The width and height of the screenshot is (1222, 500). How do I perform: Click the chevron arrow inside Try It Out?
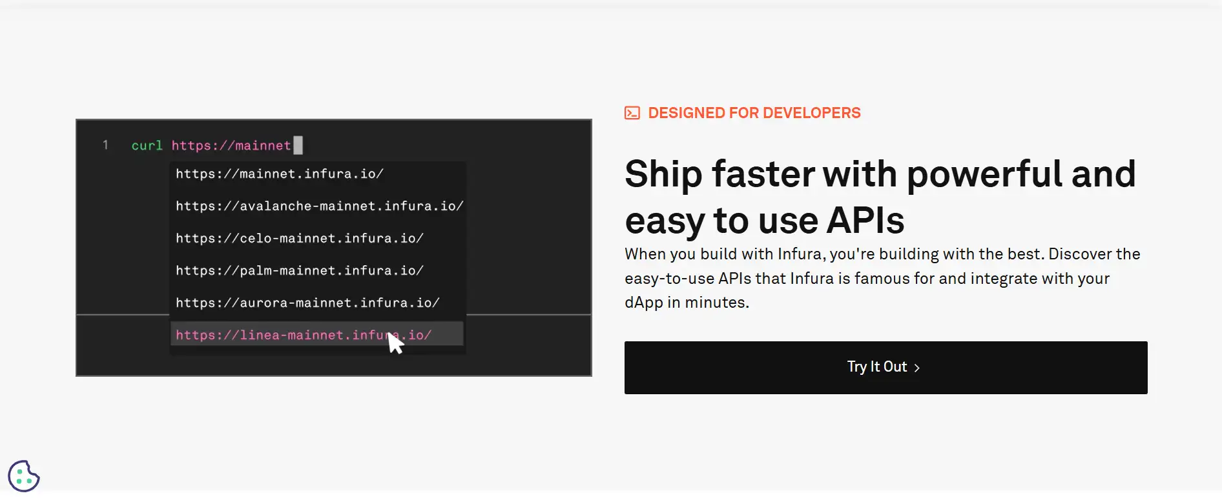click(917, 368)
